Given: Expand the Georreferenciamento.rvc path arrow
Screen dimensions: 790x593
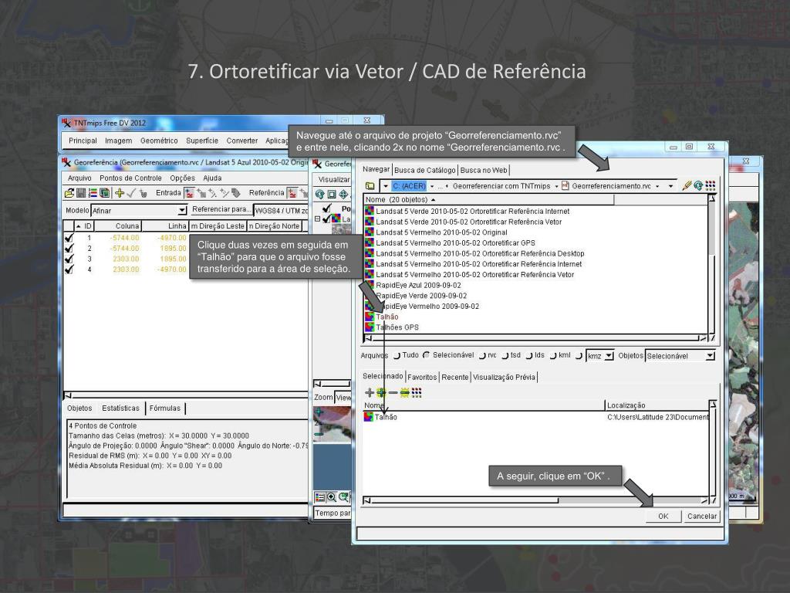Looking at the screenshot, I should pyautogui.click(x=657, y=186).
